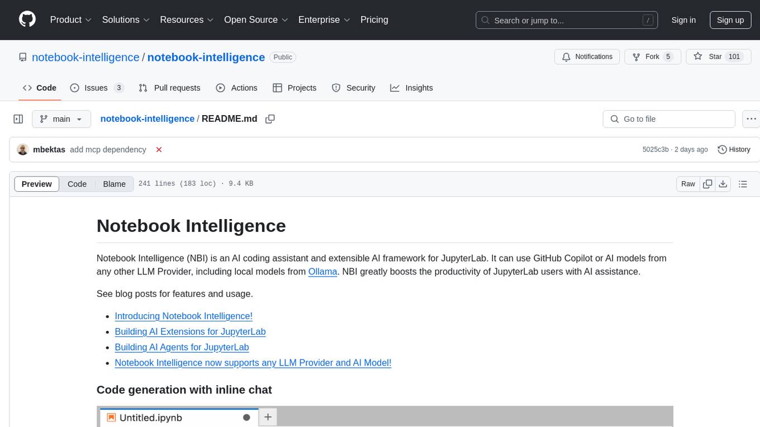Switch to the Insights tab

(412, 88)
